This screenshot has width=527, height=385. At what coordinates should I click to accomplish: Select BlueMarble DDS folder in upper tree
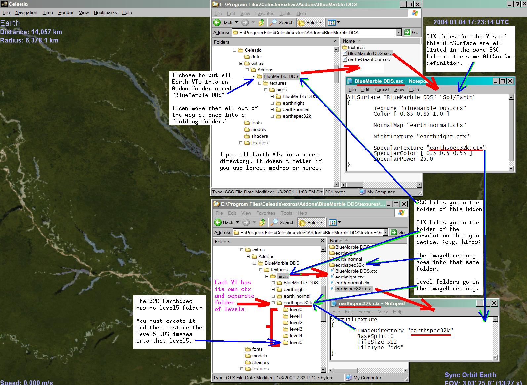tap(281, 76)
